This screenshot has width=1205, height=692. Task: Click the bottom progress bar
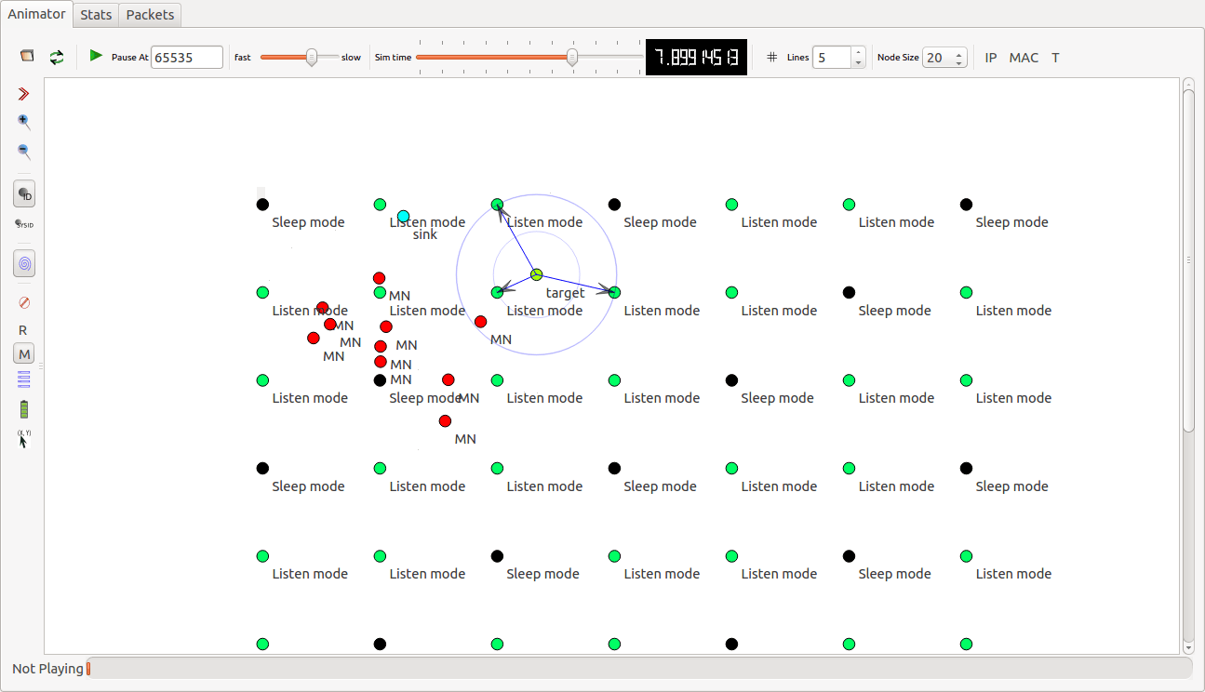638,668
